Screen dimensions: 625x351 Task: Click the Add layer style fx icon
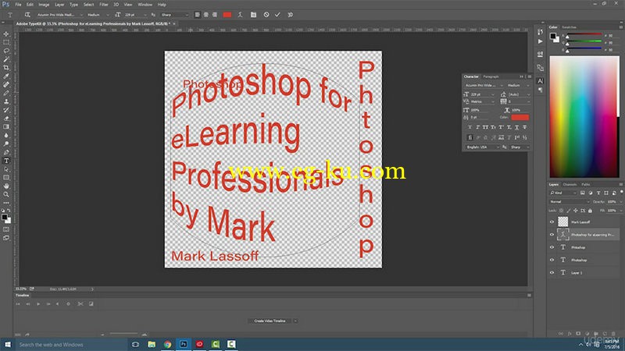(570, 334)
